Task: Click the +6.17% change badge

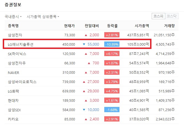Action: 112,54
